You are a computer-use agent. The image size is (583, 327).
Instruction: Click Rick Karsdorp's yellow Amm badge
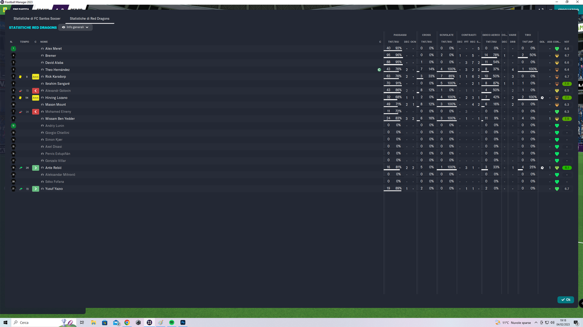(36, 77)
